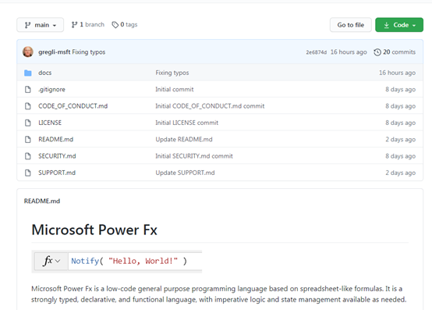The height and width of the screenshot is (310, 432).
Task: Open the docs folder
Action: pyautogui.click(x=45, y=73)
